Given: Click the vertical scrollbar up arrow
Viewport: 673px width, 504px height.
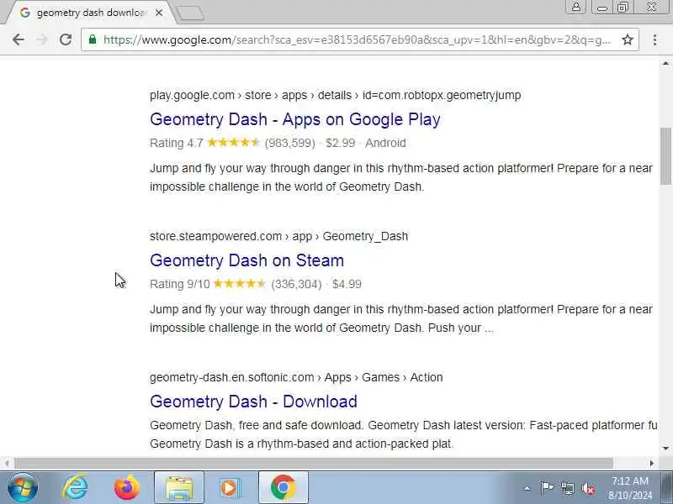Looking at the screenshot, I should tap(665, 64).
